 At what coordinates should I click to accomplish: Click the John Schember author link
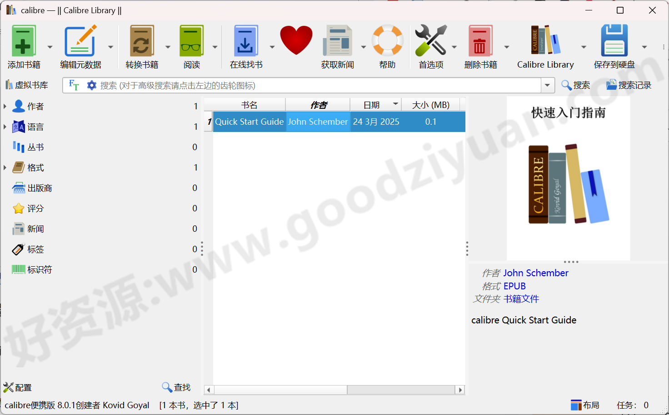coord(536,273)
